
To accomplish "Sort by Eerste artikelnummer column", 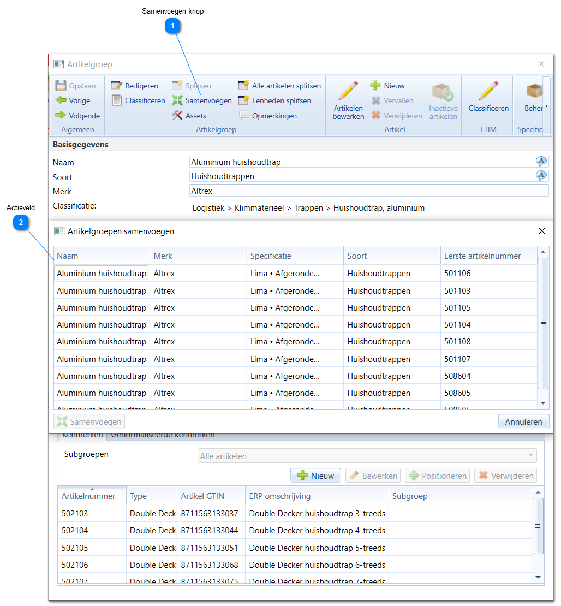I will click(489, 256).
